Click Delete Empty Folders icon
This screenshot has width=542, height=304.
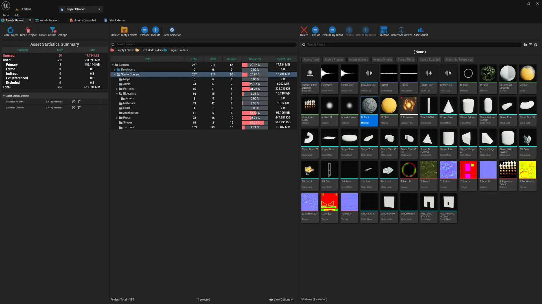(124, 30)
